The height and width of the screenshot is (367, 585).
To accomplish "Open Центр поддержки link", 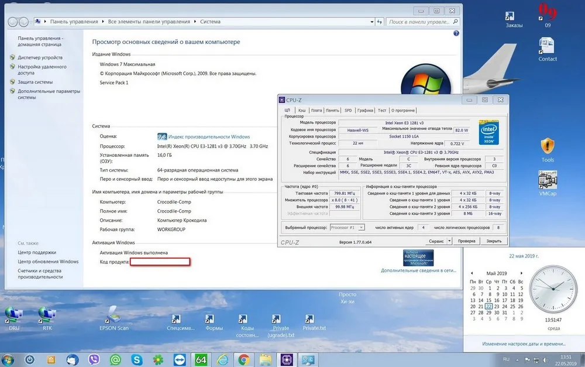I will tap(36, 252).
